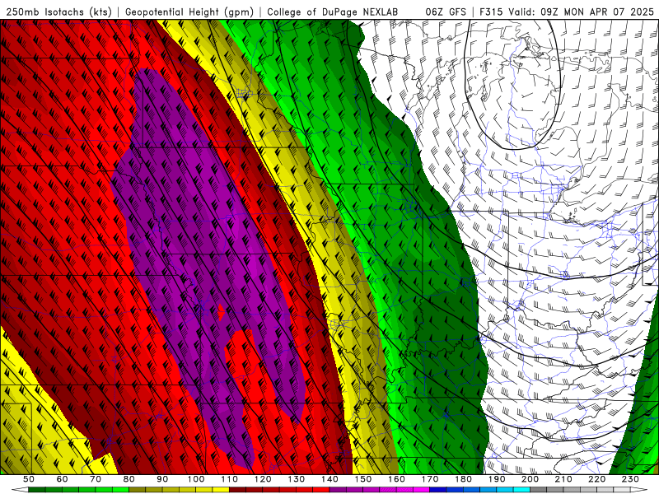Click the 190 knot colorbar label
Viewport: 659px width, 494px height.
pos(497,479)
